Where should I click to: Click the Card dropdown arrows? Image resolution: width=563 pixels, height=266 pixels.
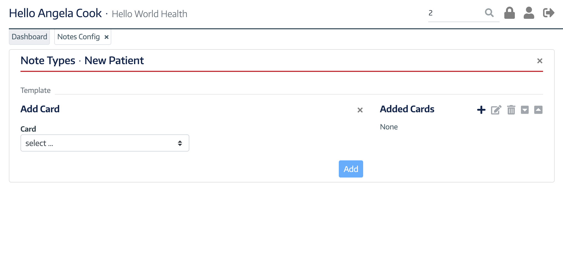(180, 143)
